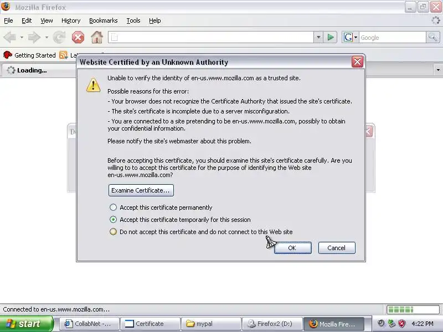Click the Getting Started bookmark link
The height and width of the screenshot is (332, 443).
point(35,55)
